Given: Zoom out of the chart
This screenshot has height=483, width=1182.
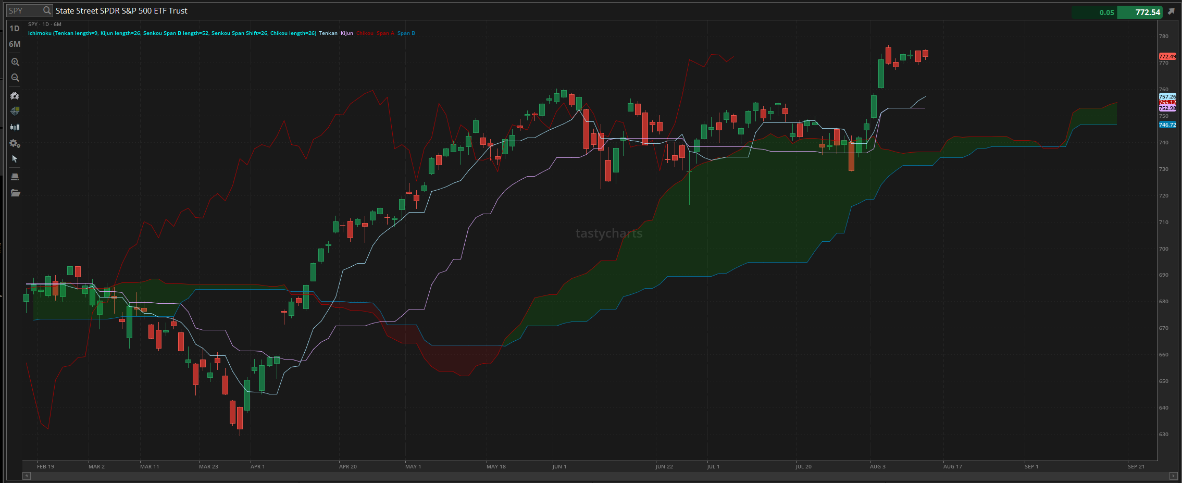Looking at the screenshot, I should click(x=15, y=78).
